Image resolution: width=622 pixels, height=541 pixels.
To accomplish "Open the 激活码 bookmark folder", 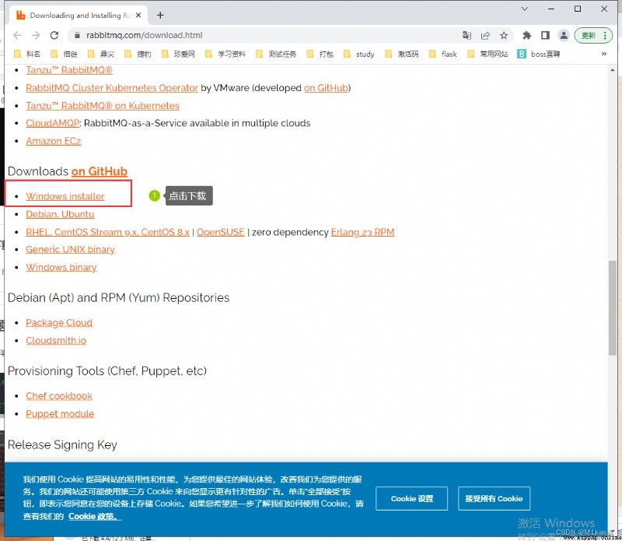I will coord(402,54).
